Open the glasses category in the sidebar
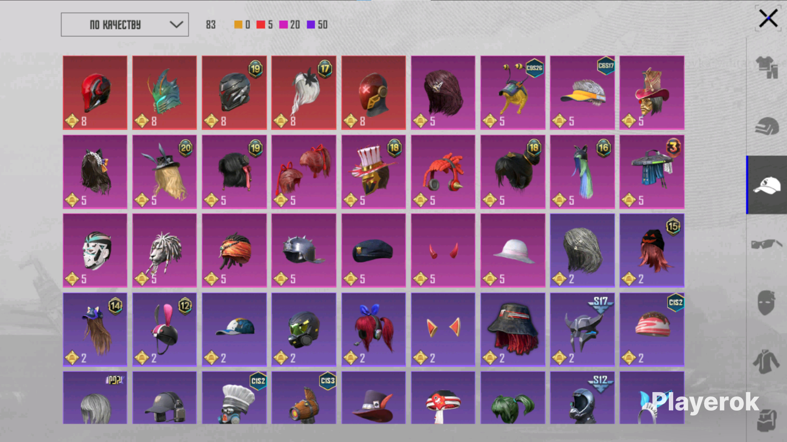This screenshot has height=442, width=787. tap(767, 244)
